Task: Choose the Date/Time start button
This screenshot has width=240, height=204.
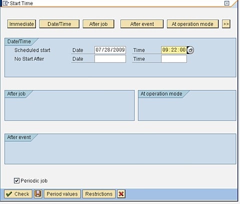Action: (x=59, y=24)
